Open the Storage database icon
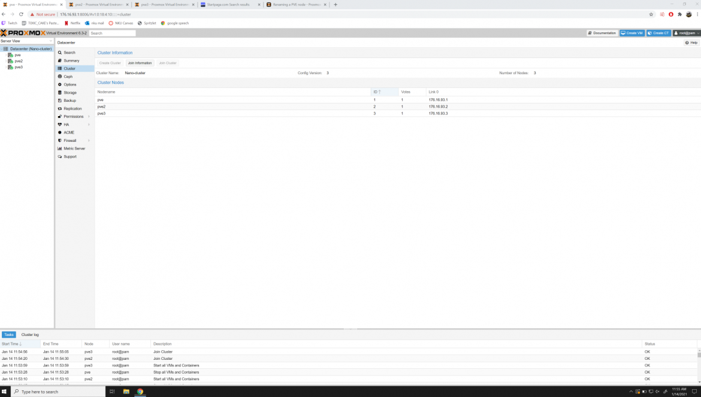Viewport: 701px width, 397px height. pyautogui.click(x=60, y=93)
